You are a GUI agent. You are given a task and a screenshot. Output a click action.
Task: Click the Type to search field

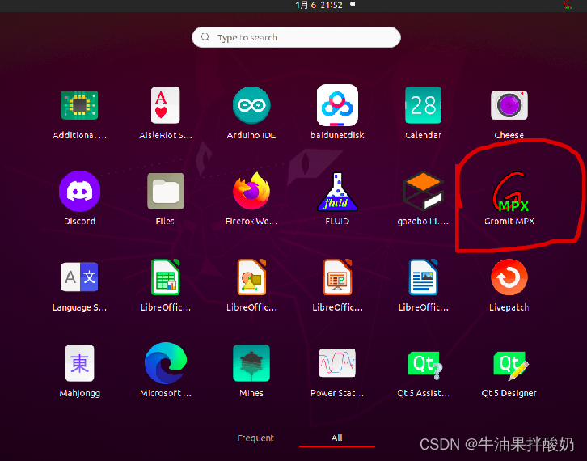point(296,37)
